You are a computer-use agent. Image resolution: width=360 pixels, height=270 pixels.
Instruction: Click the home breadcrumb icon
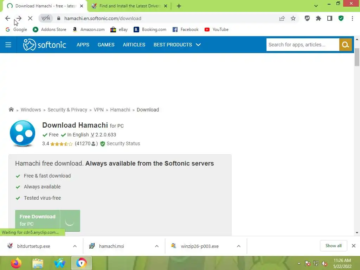[11, 110]
